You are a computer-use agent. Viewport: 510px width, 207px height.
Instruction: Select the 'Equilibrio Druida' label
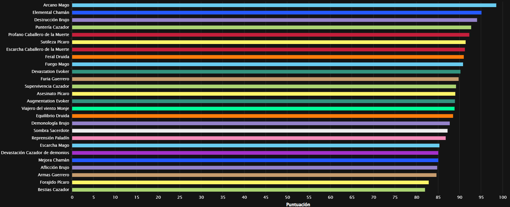(x=53, y=116)
